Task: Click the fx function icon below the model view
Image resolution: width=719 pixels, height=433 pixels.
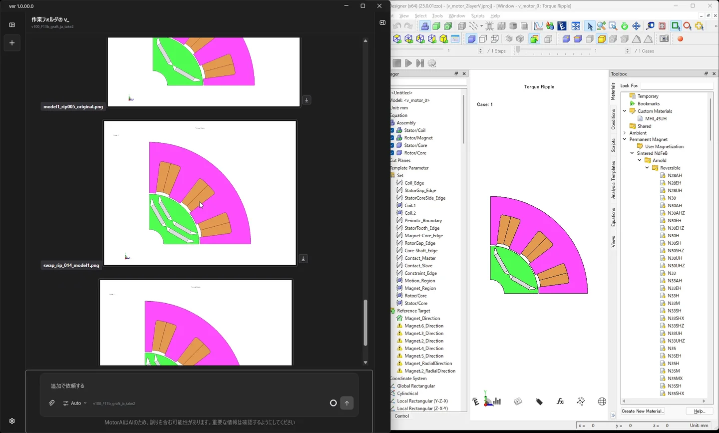Action: pyautogui.click(x=560, y=402)
